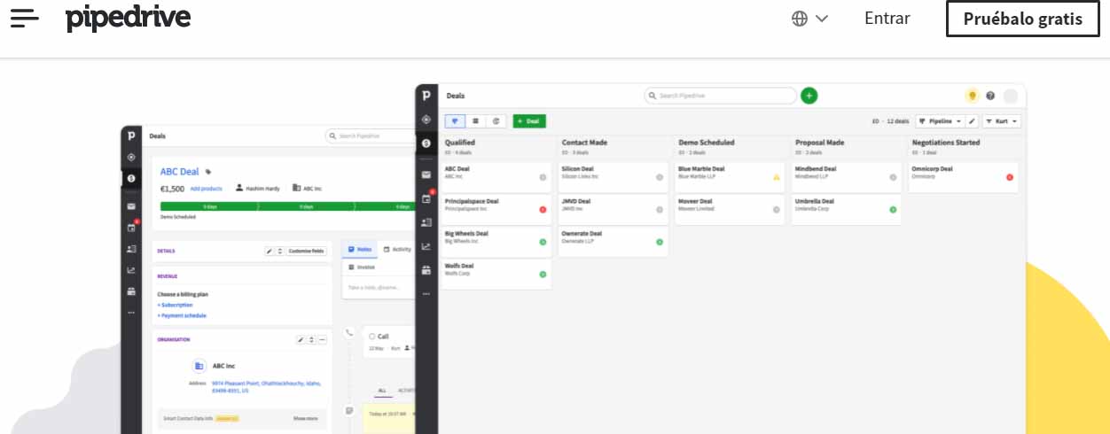
Task: Click the red status icon on Principalspace Deal
Action: coord(543,210)
